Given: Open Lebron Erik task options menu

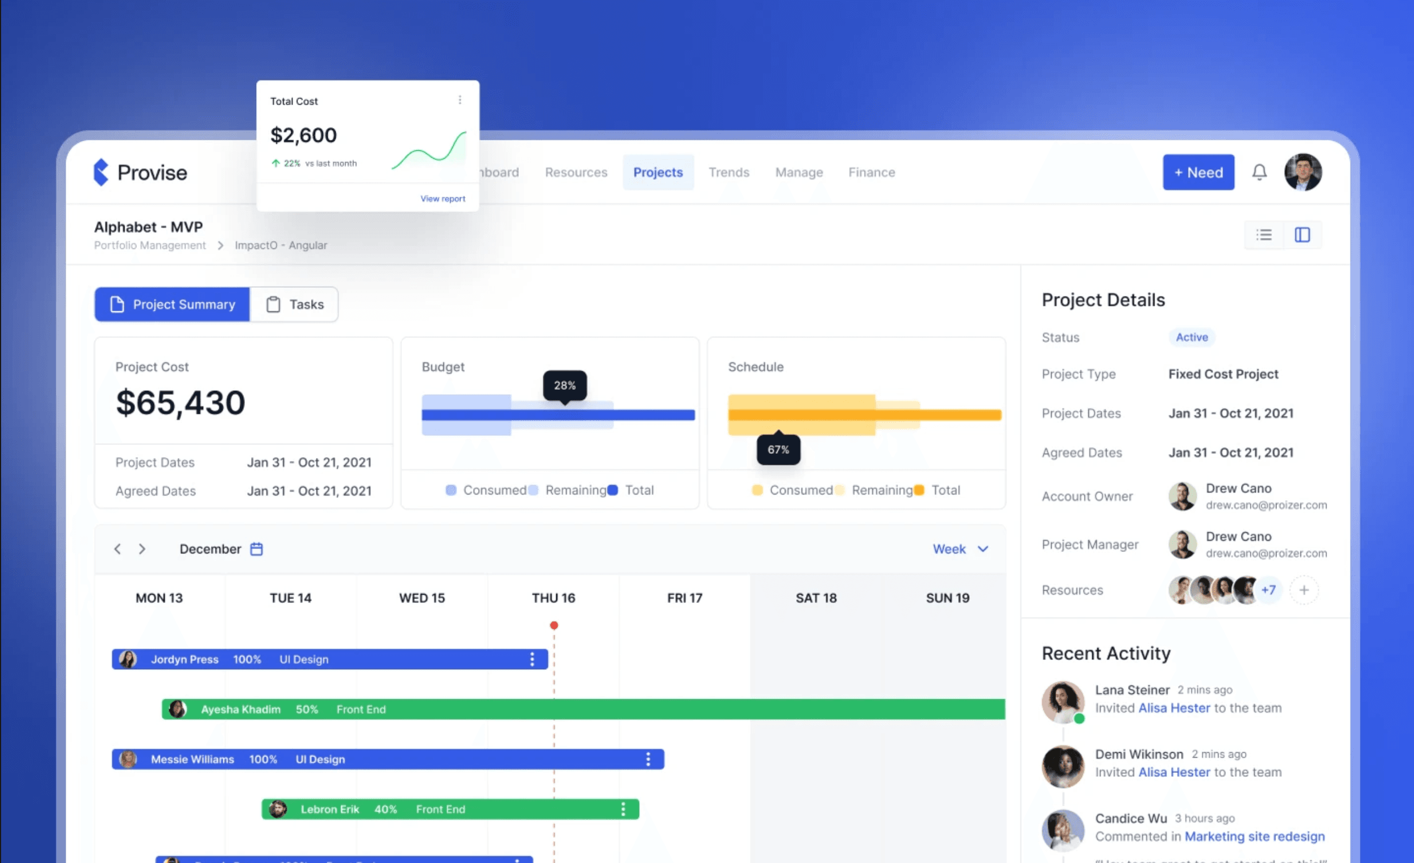Looking at the screenshot, I should pyautogui.click(x=622, y=809).
